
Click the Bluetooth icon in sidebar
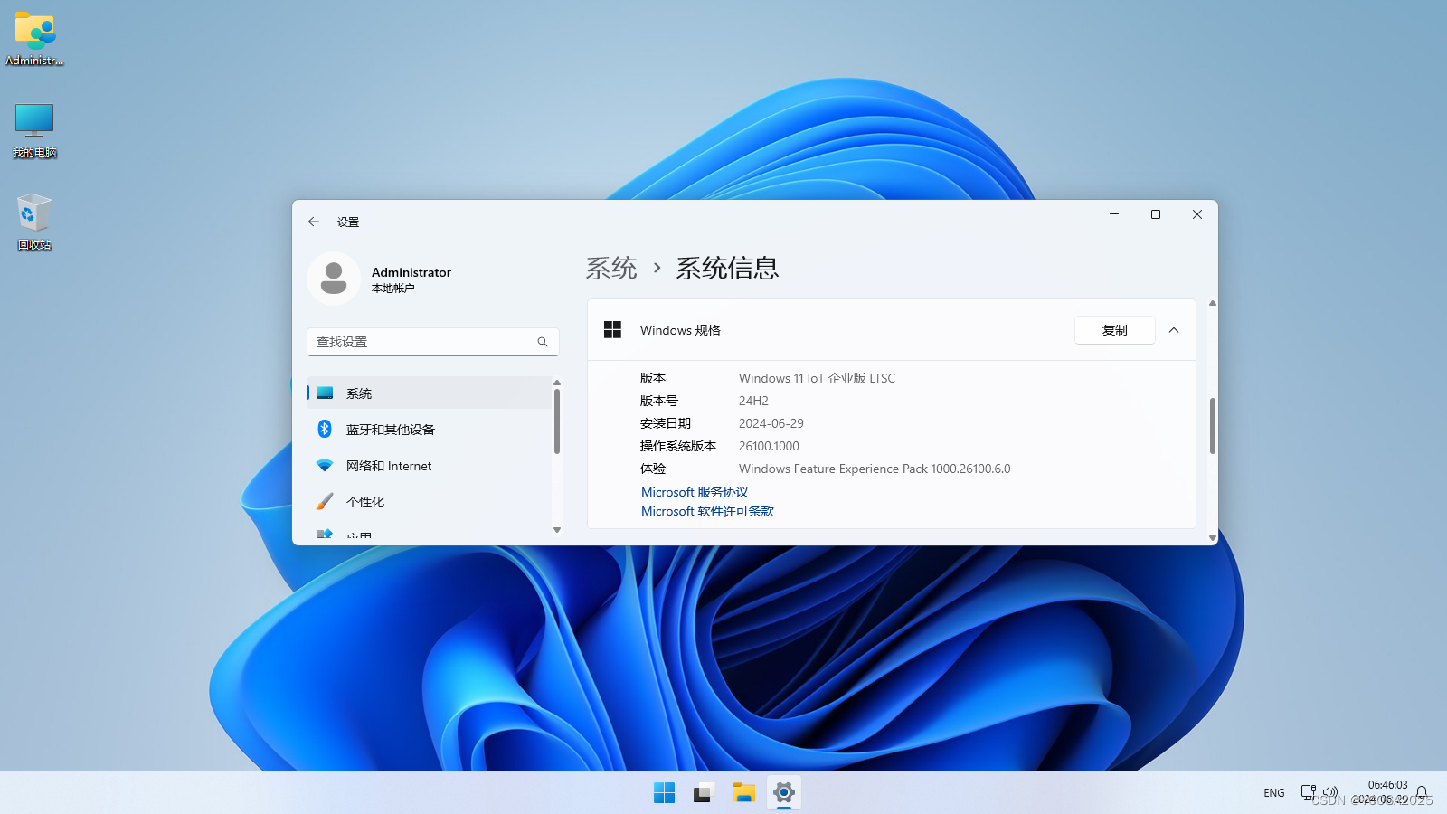click(x=325, y=429)
